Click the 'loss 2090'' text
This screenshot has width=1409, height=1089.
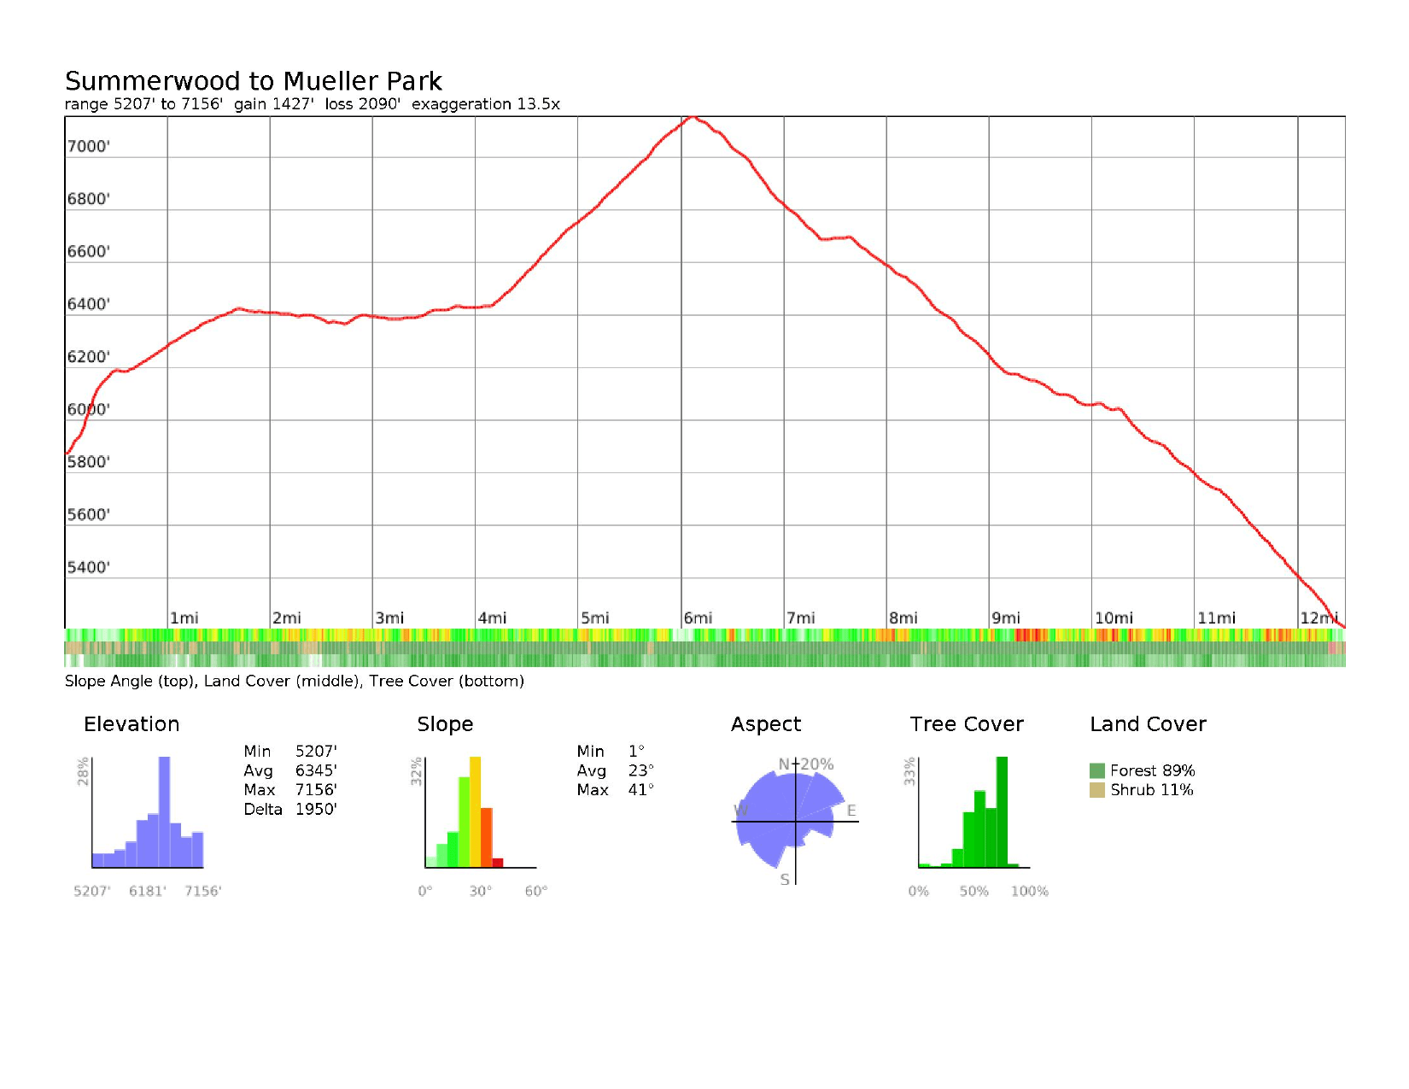coord(362,104)
